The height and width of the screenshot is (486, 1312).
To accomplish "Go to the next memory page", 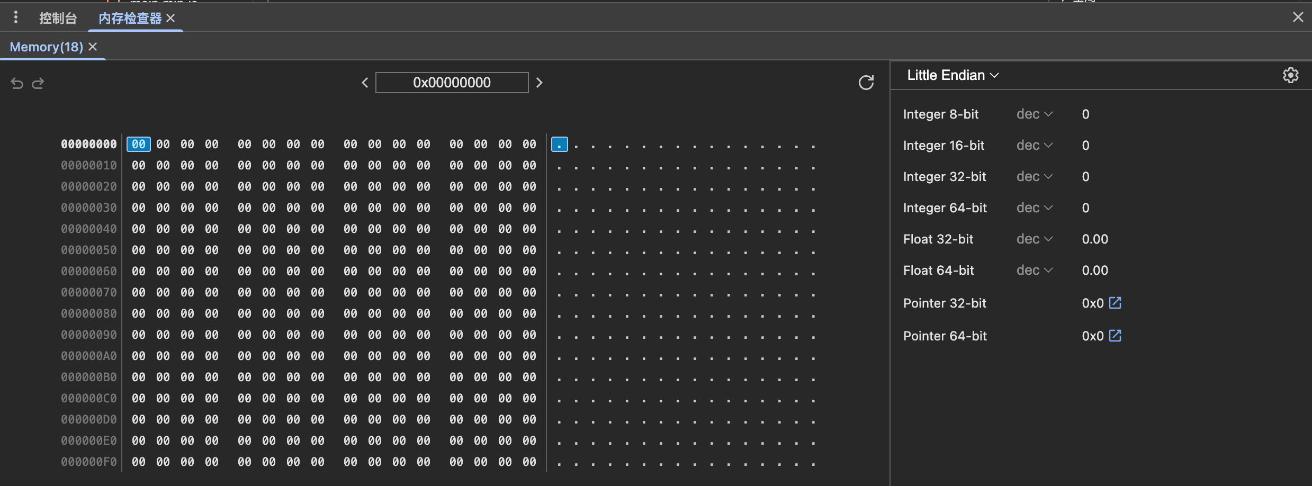I will pos(539,83).
